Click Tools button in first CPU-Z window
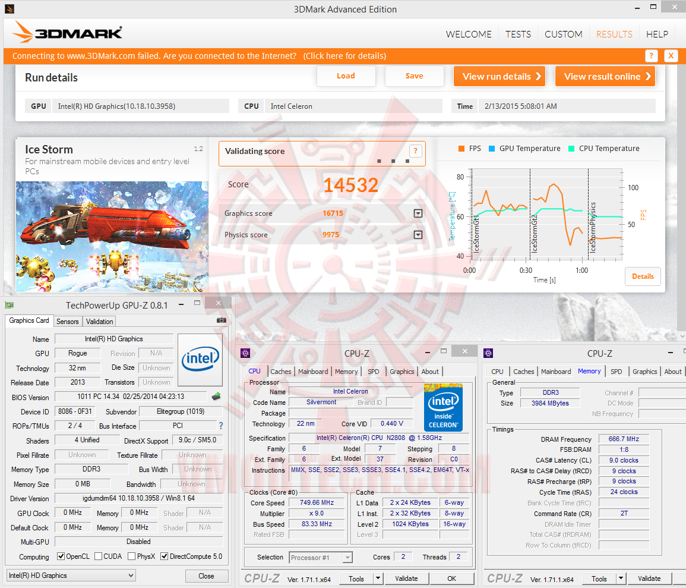The width and height of the screenshot is (686, 588). (356, 578)
